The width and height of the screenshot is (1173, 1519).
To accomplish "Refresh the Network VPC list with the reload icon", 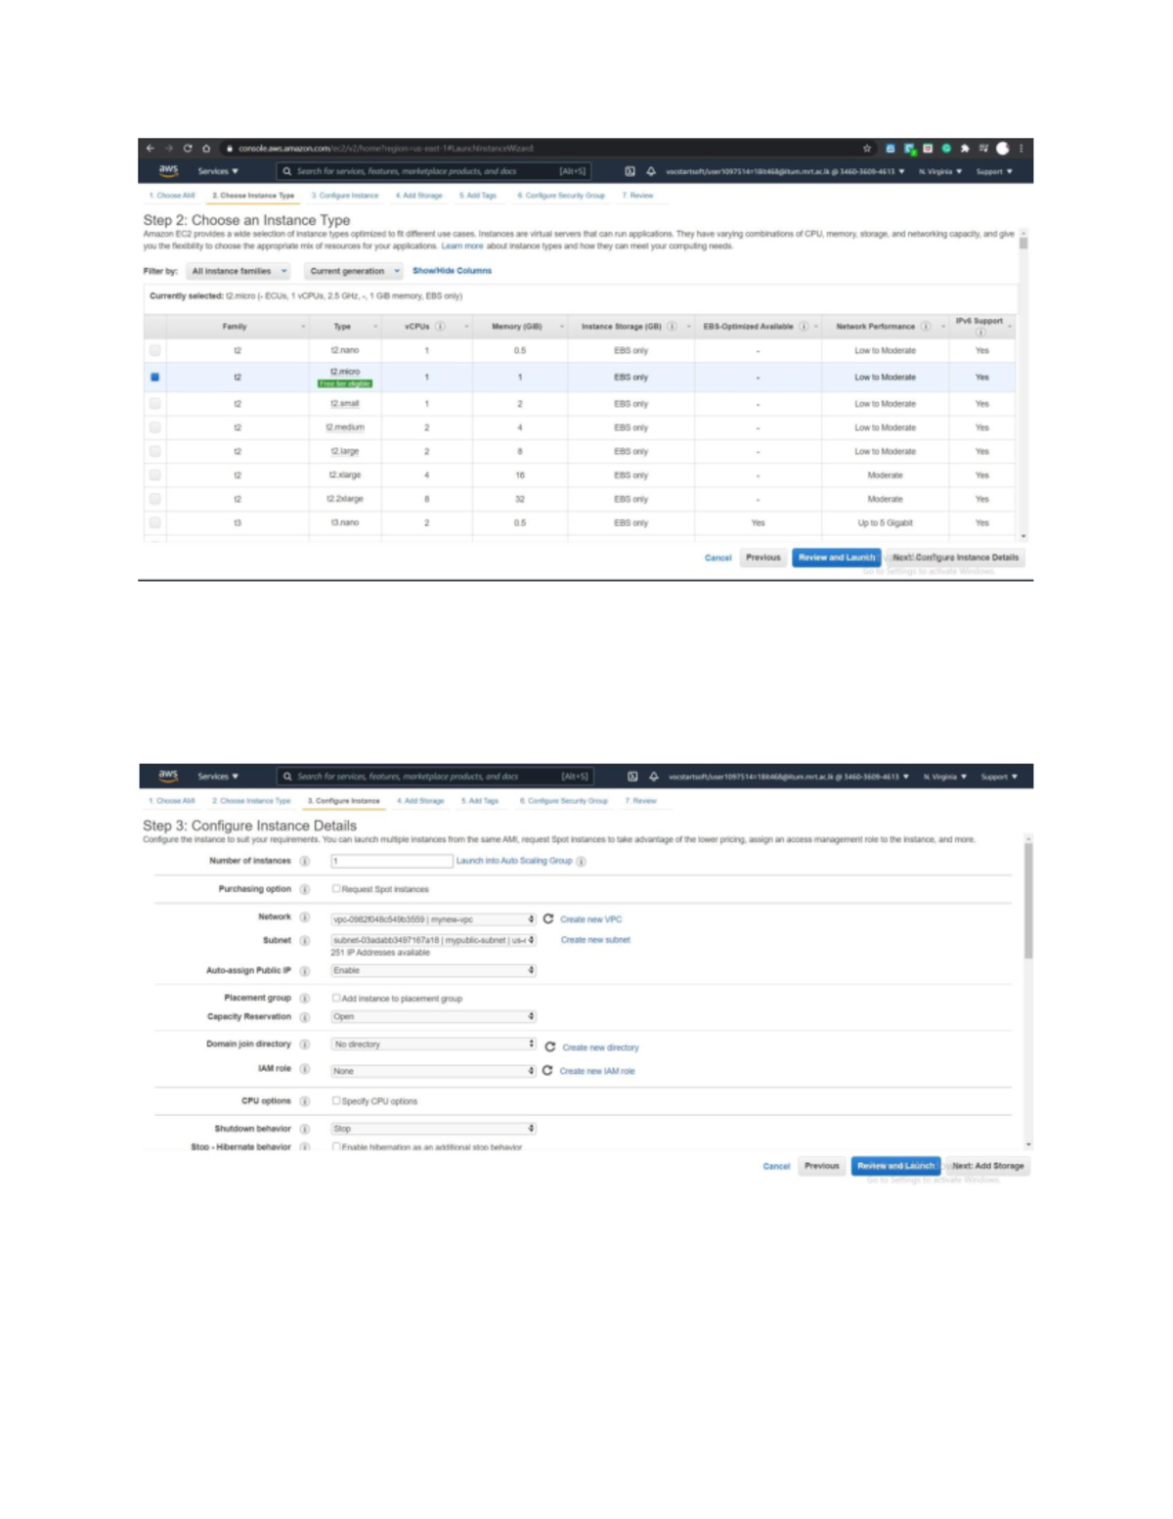I will tap(548, 919).
